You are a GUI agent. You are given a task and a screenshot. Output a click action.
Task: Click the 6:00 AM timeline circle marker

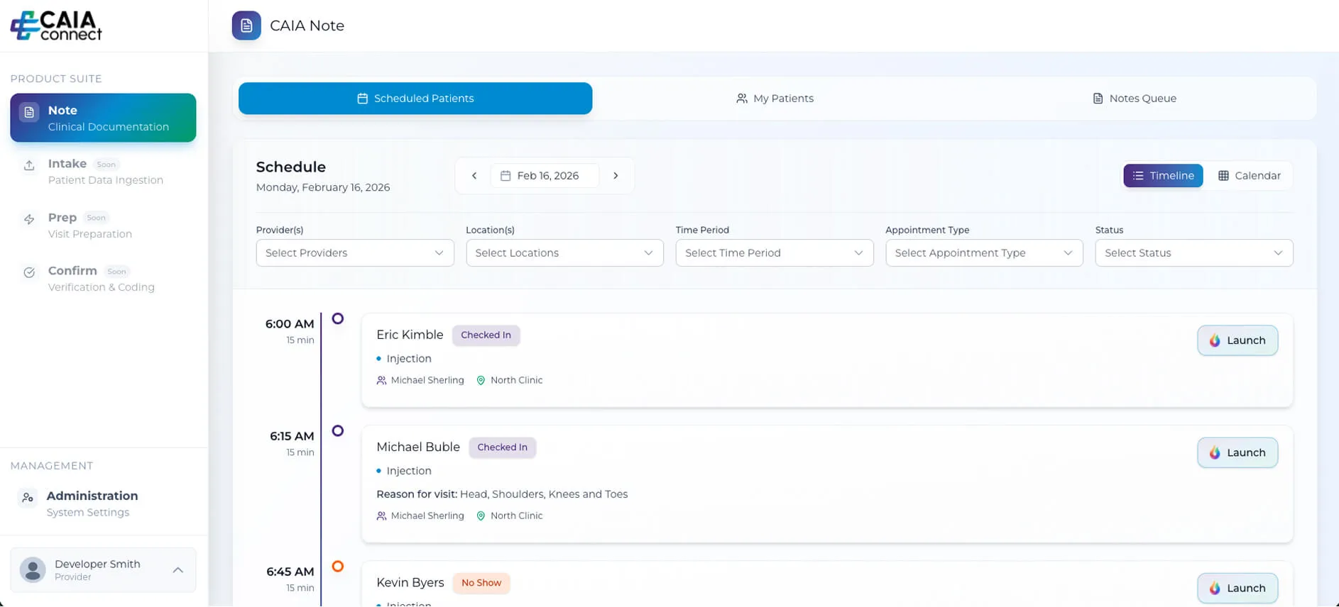click(338, 319)
